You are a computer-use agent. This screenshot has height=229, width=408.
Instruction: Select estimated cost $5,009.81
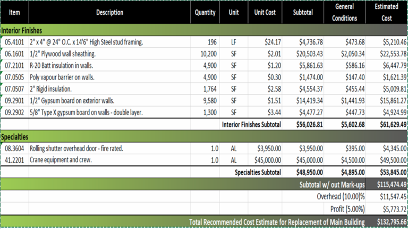tap(394, 89)
